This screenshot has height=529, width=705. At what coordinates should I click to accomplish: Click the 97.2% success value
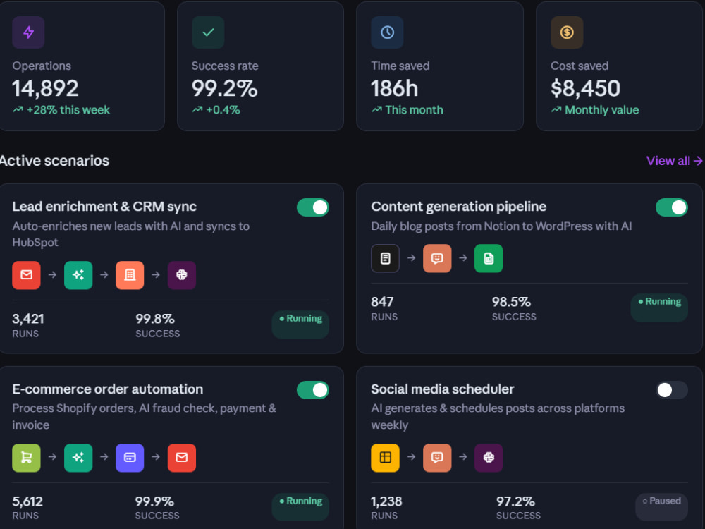coord(515,501)
